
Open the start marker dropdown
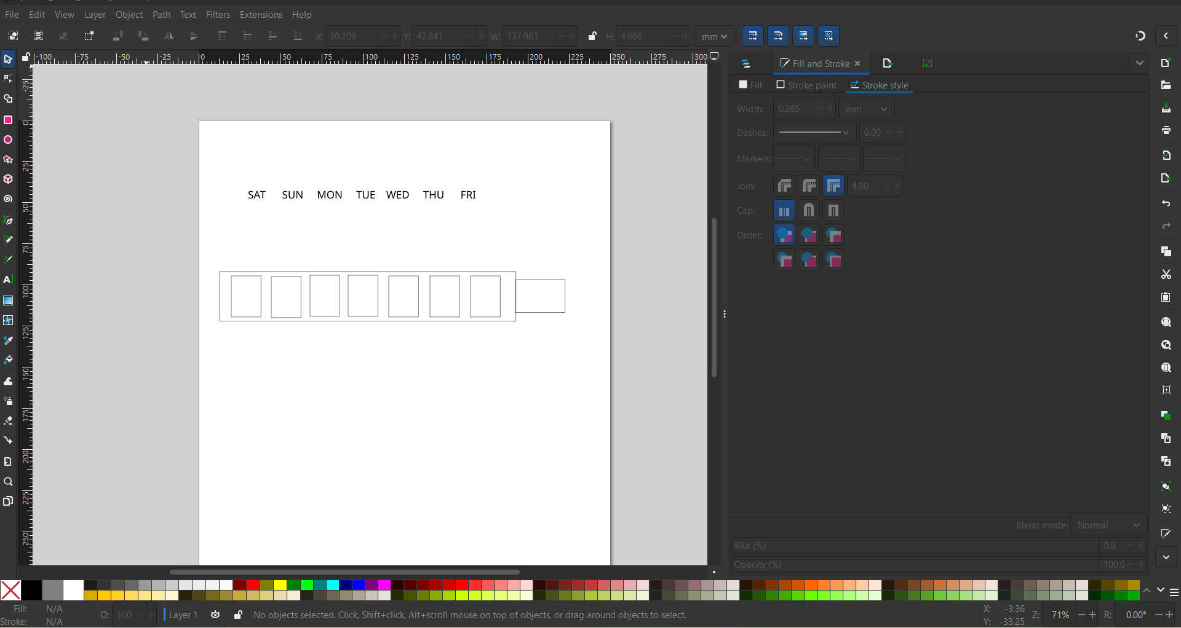(794, 159)
